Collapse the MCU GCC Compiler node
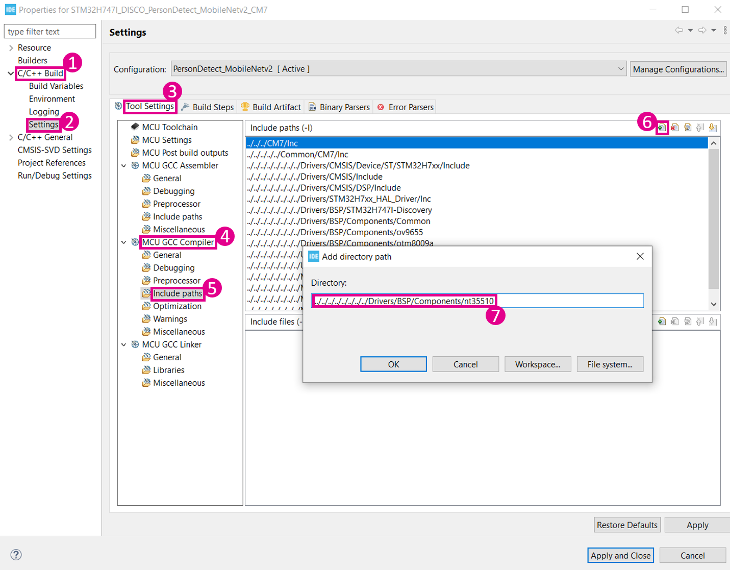Image resolution: width=730 pixels, height=570 pixels. pos(123,242)
